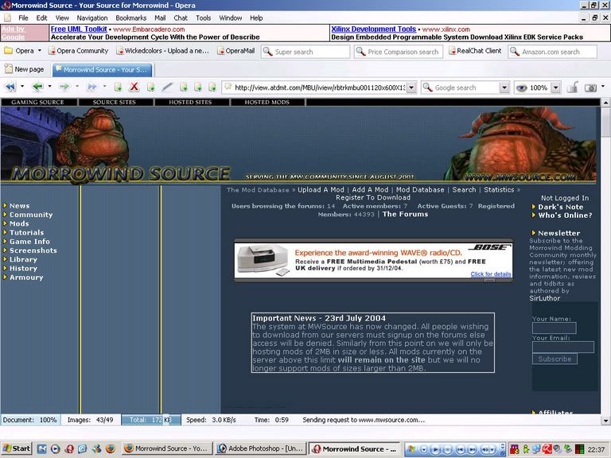This screenshot has height=458, width=611.
Task: Open the File menu
Action: pos(23,18)
